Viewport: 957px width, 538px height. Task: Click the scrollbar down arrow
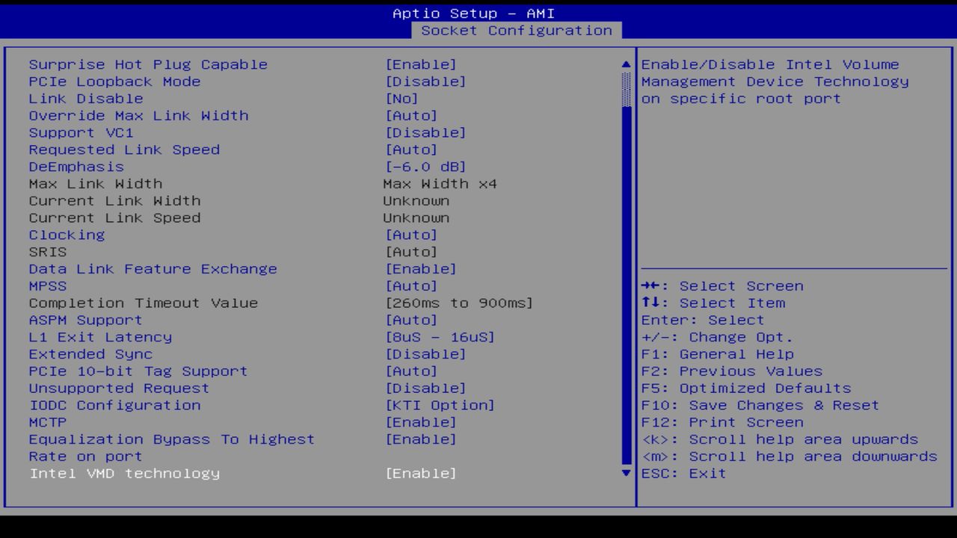click(625, 473)
